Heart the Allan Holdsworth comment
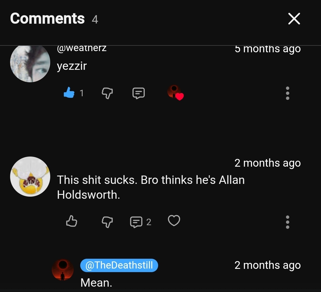Screen dimensions: 321x292 (174, 221)
